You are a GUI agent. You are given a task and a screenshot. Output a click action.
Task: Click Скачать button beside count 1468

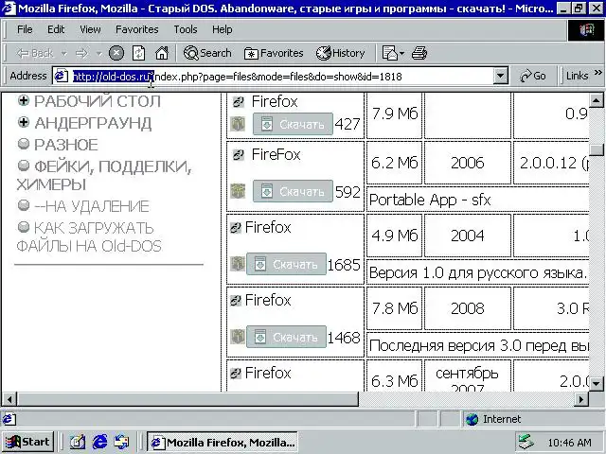pyautogui.click(x=286, y=337)
